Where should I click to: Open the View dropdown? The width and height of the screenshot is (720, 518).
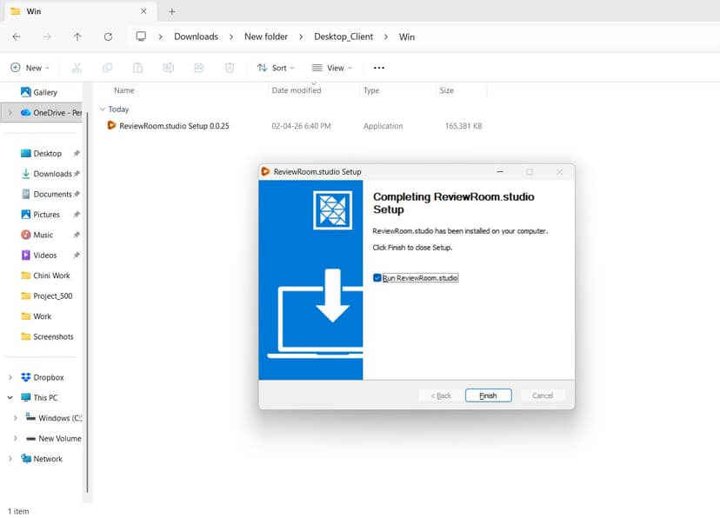pyautogui.click(x=332, y=68)
